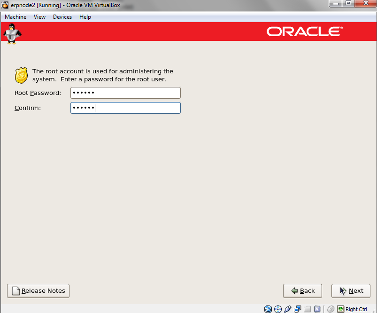The image size is (377, 313).
Task: Open the Help menu
Action: tap(85, 17)
